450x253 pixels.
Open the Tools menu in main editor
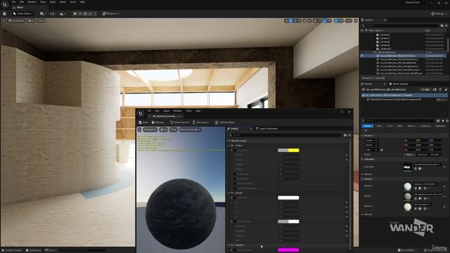[x=43, y=1]
